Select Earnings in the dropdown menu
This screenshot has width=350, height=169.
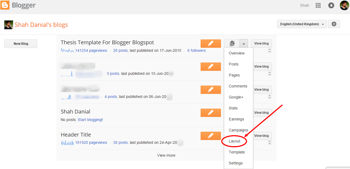(x=238, y=119)
